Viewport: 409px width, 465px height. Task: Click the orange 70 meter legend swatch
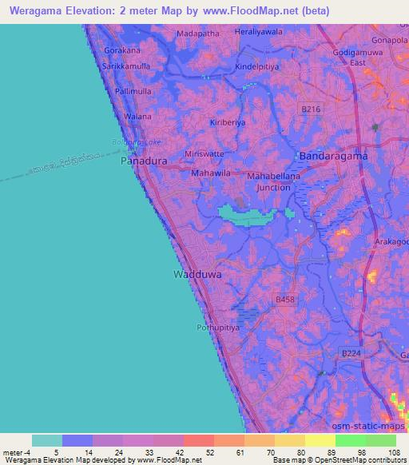point(260,440)
